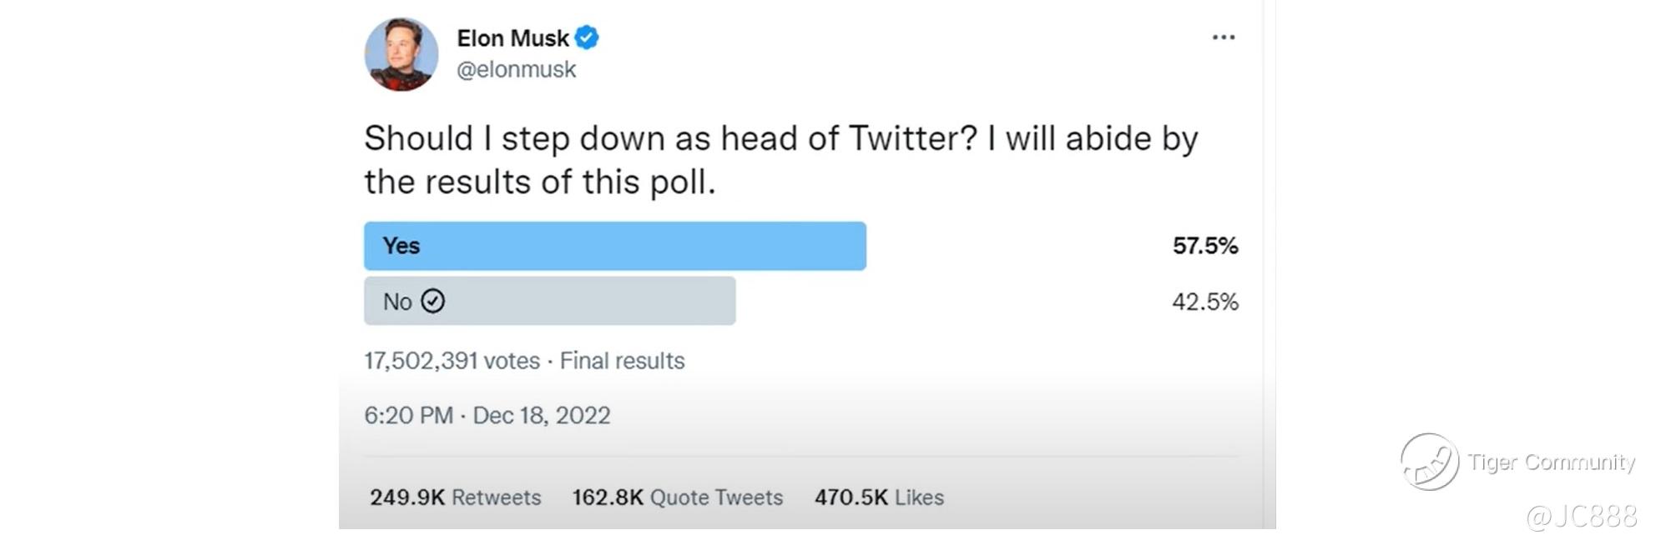Click the @JC888 watermark handle
Image resolution: width=1671 pixels, height=555 pixels.
coord(1581,517)
